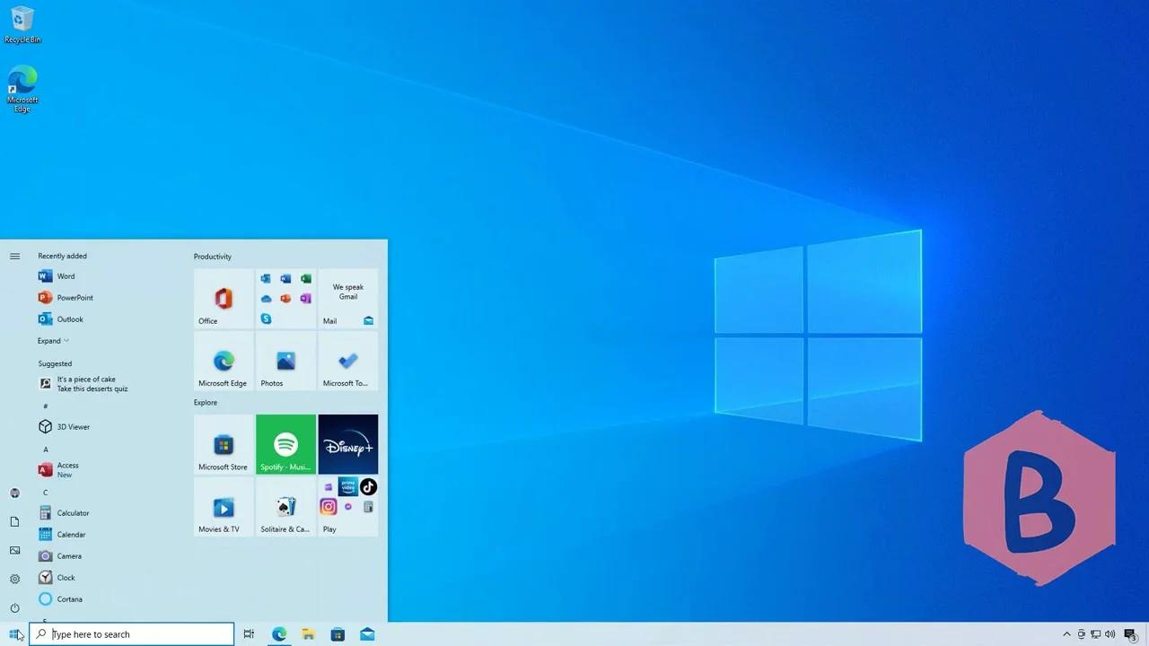Open Cortana from the app list
The height and width of the screenshot is (646, 1149).
click(69, 599)
